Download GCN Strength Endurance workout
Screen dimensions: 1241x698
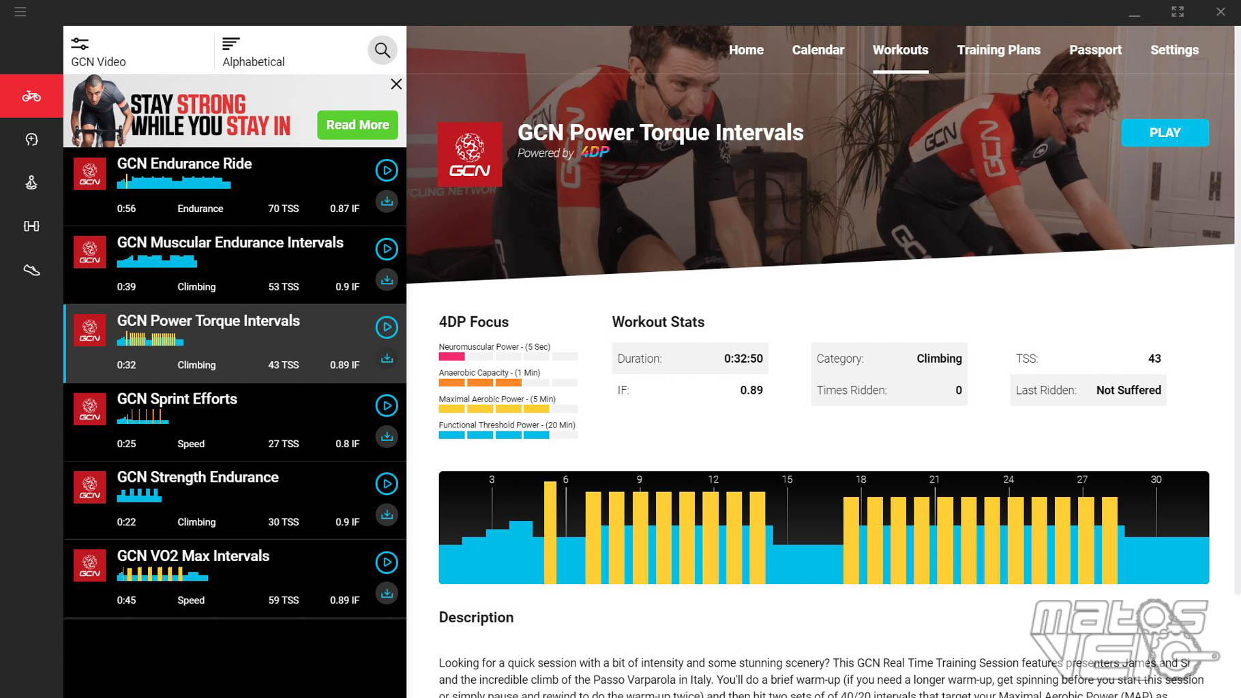click(387, 515)
